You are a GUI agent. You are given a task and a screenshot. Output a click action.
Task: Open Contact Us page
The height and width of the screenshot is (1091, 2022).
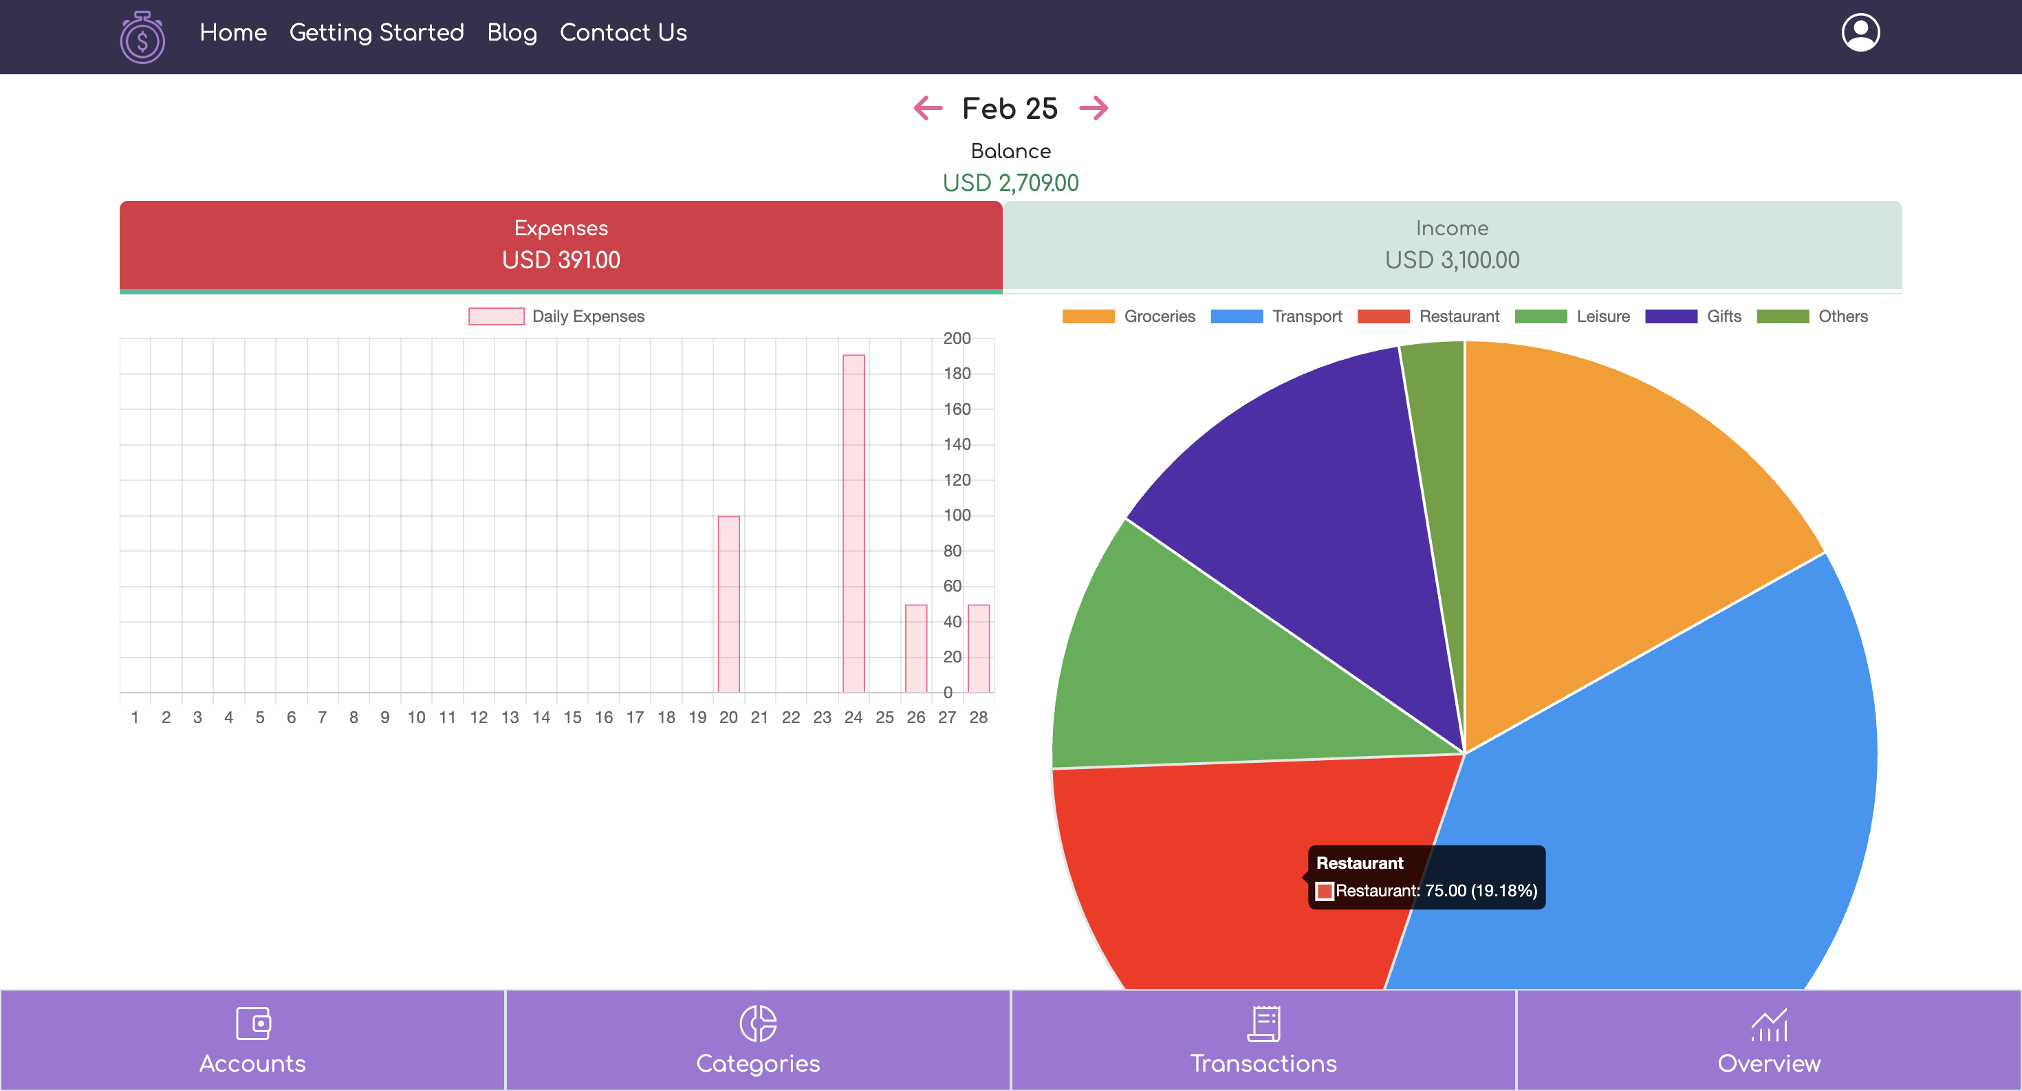coord(623,32)
